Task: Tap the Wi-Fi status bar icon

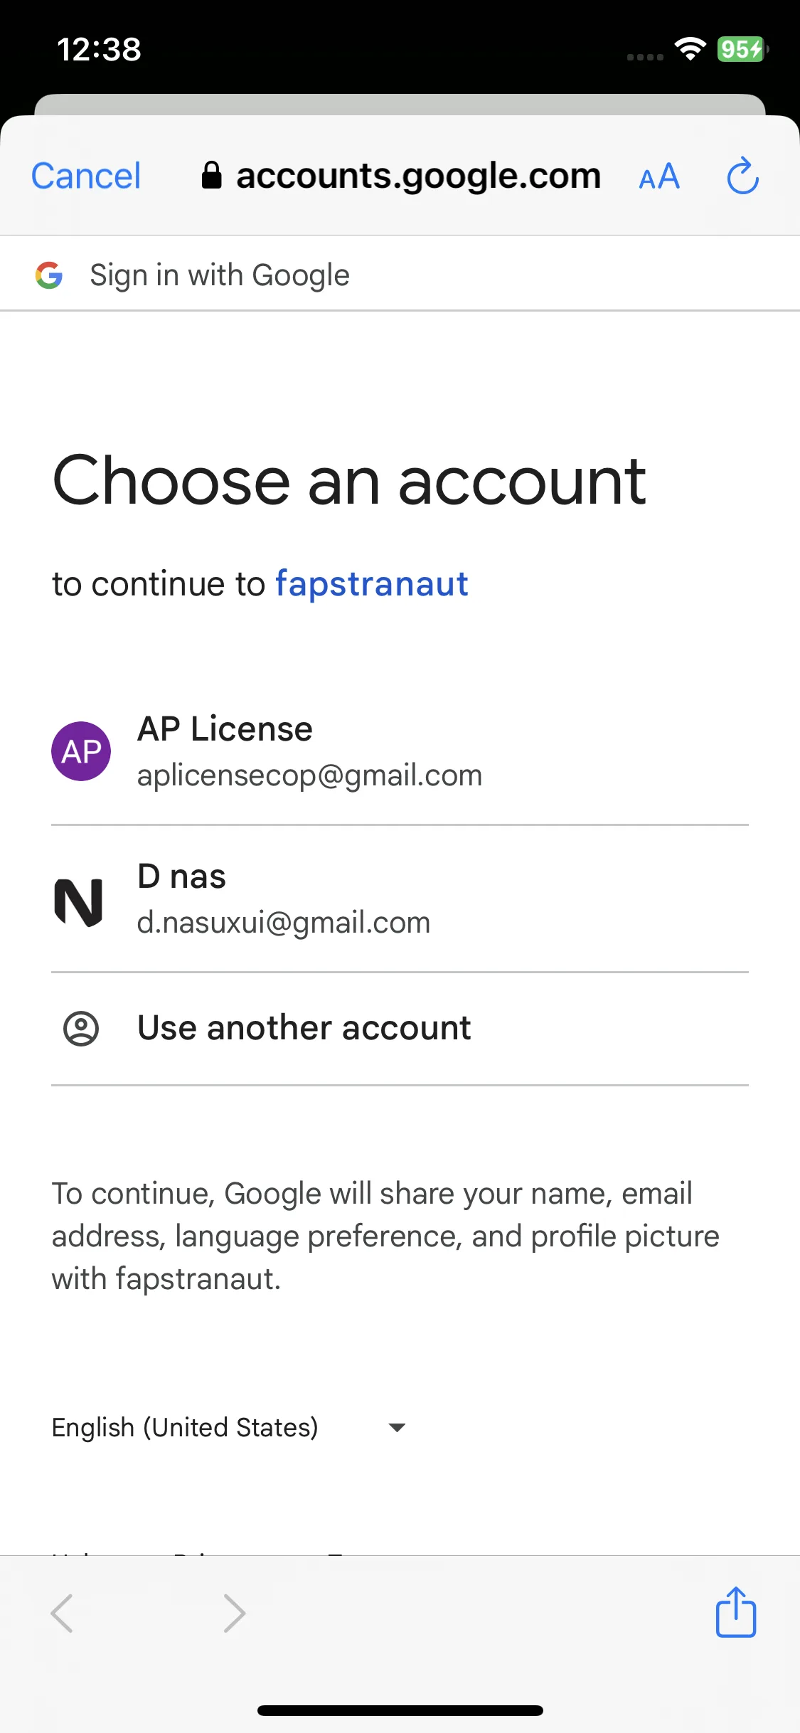Action: pos(690,48)
